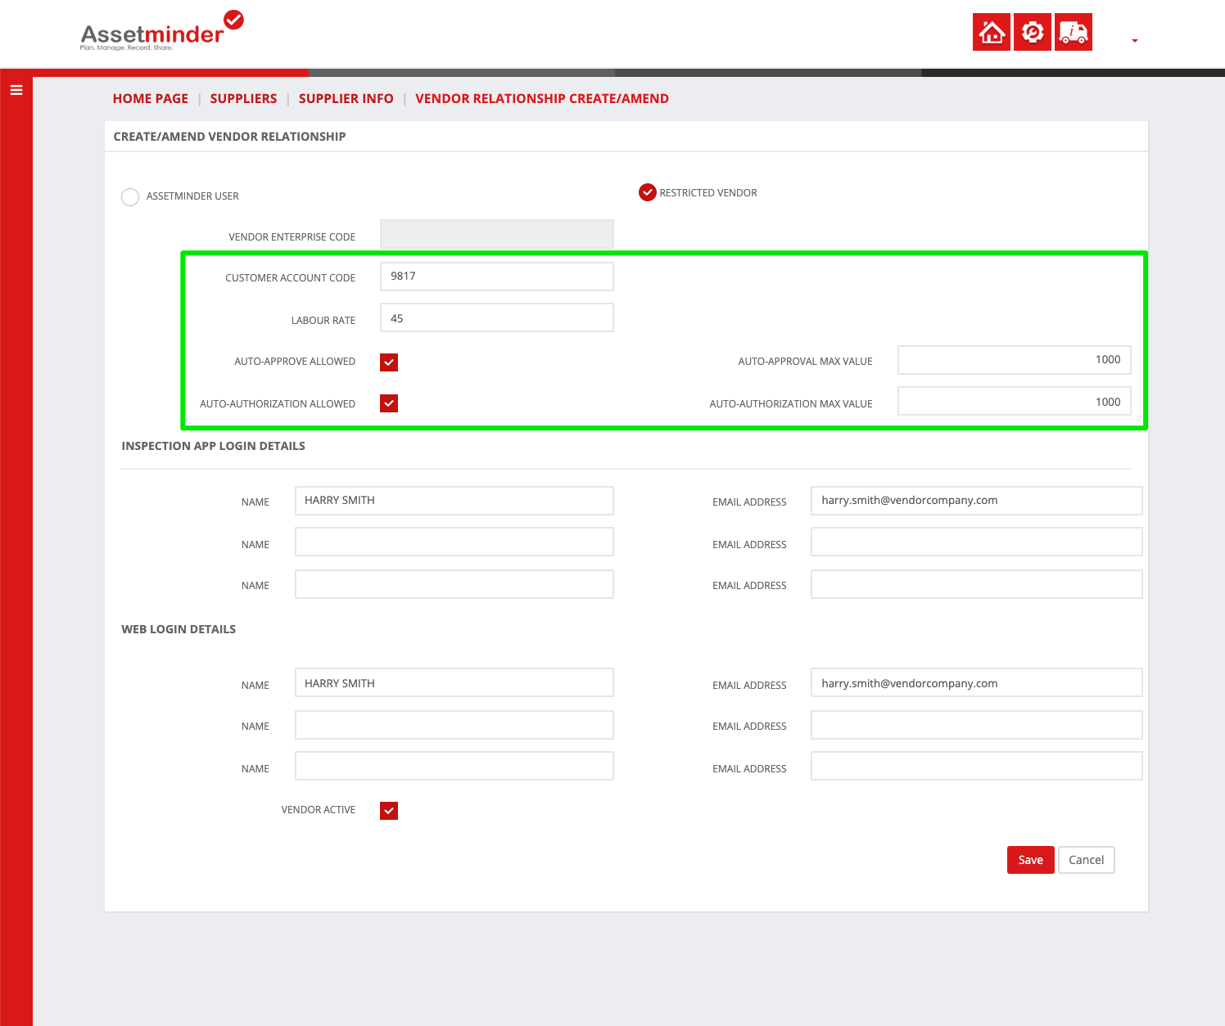Click the AUTO-AUTHORIZATION MAX VALUE label
The width and height of the screenshot is (1225, 1026).
pos(791,404)
